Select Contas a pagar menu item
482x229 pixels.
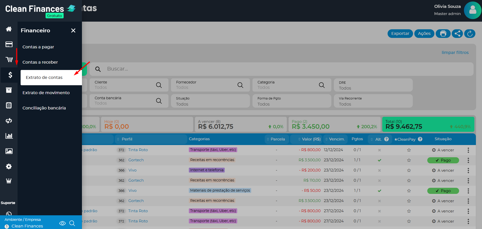click(x=38, y=47)
